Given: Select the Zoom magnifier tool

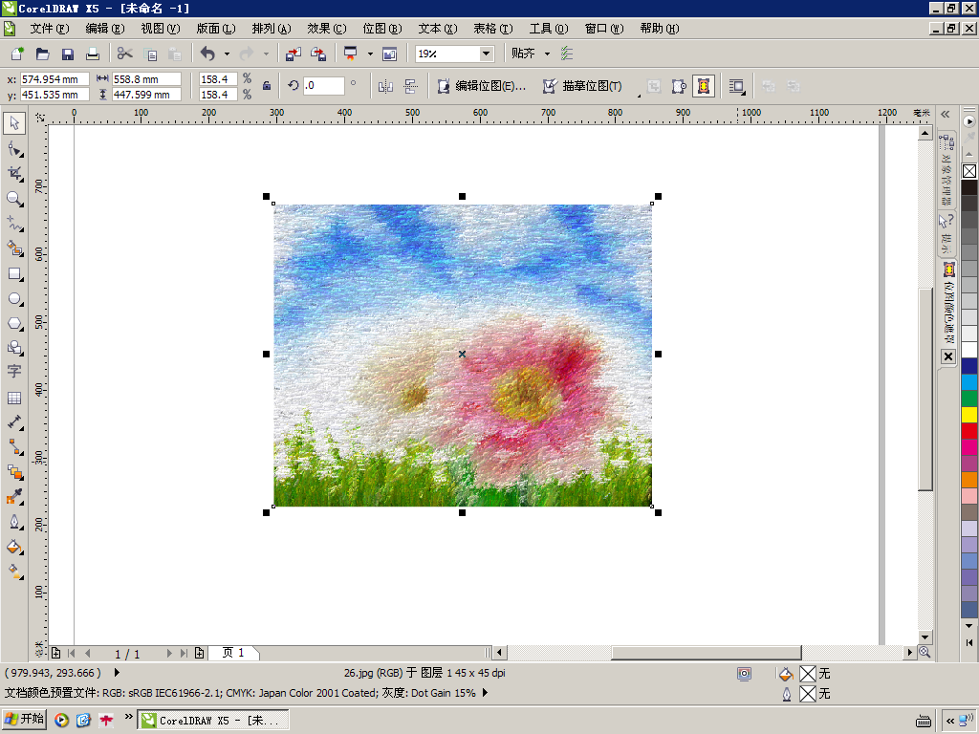Looking at the screenshot, I should pos(14,199).
